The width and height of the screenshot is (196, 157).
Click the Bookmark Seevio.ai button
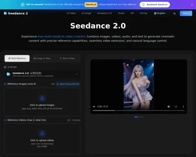pyautogui.click(x=155, y=5)
